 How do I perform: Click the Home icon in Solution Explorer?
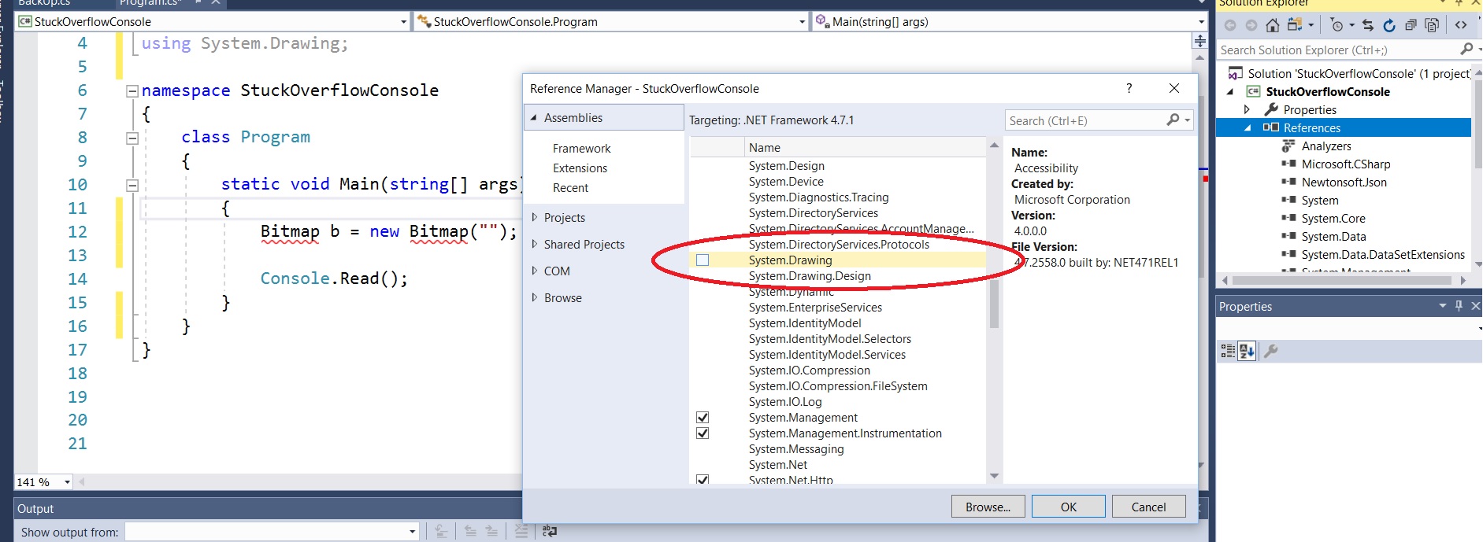[1272, 25]
